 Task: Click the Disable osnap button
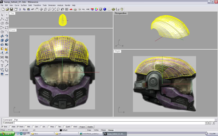pos(90,127)
